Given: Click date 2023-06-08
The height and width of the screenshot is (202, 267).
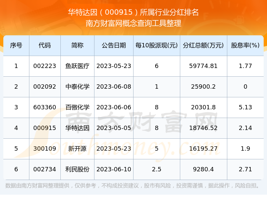Looking at the screenshot, I should (114, 87).
